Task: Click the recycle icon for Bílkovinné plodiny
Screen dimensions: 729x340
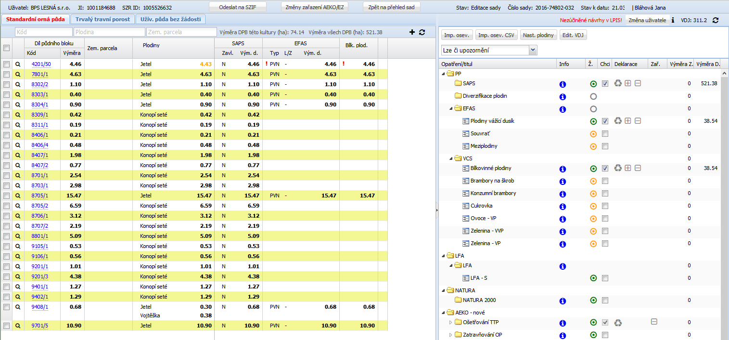Action: [x=618, y=168]
